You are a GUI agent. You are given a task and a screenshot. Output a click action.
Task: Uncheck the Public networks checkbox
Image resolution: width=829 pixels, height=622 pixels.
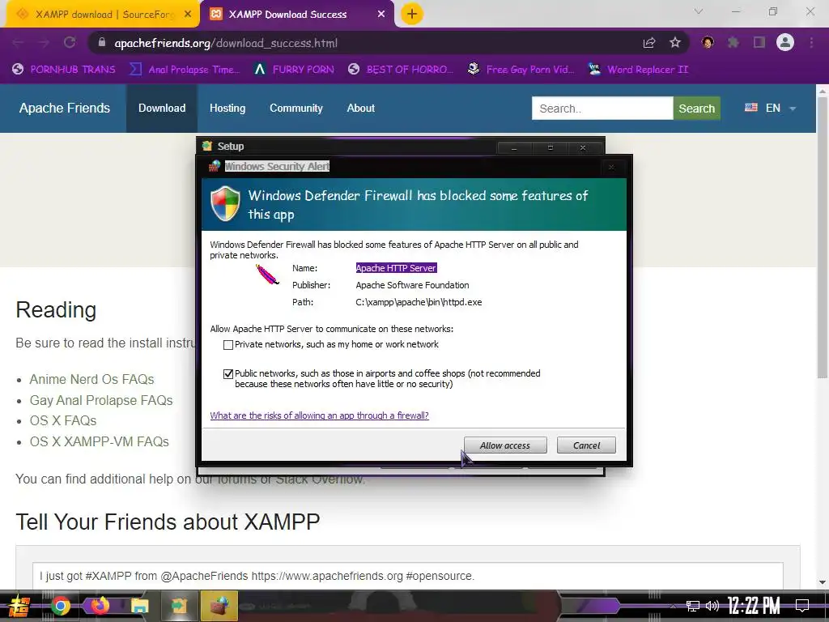point(228,374)
